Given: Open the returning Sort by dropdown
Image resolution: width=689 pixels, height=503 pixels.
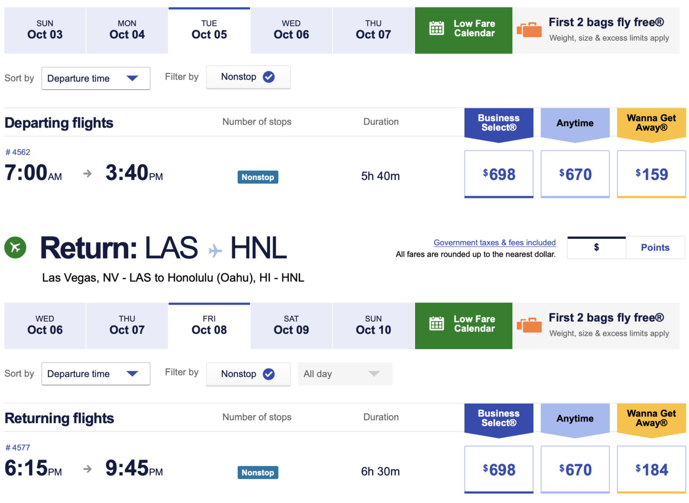Looking at the screenshot, I should pos(96,374).
